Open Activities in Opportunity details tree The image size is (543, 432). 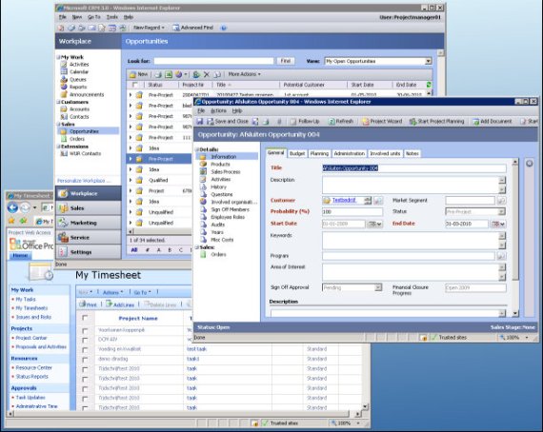pos(221,180)
